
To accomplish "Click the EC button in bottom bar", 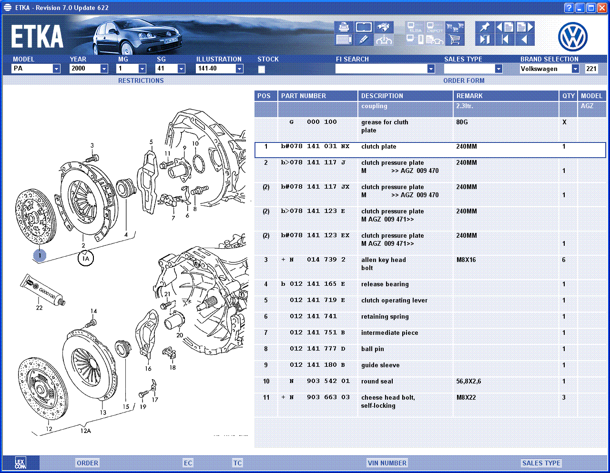I will tap(188, 463).
